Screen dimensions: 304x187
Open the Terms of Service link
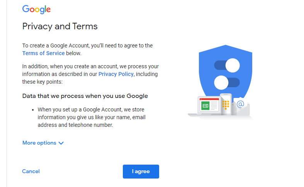point(43,53)
